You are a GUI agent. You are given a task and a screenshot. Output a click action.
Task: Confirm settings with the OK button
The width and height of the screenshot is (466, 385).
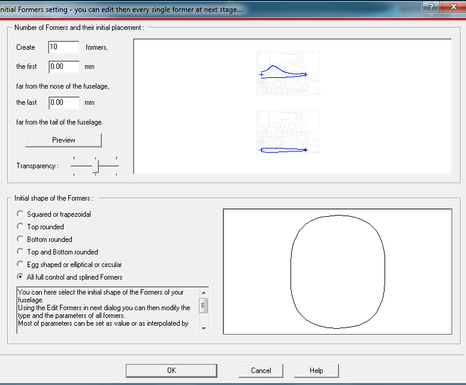tap(172, 371)
